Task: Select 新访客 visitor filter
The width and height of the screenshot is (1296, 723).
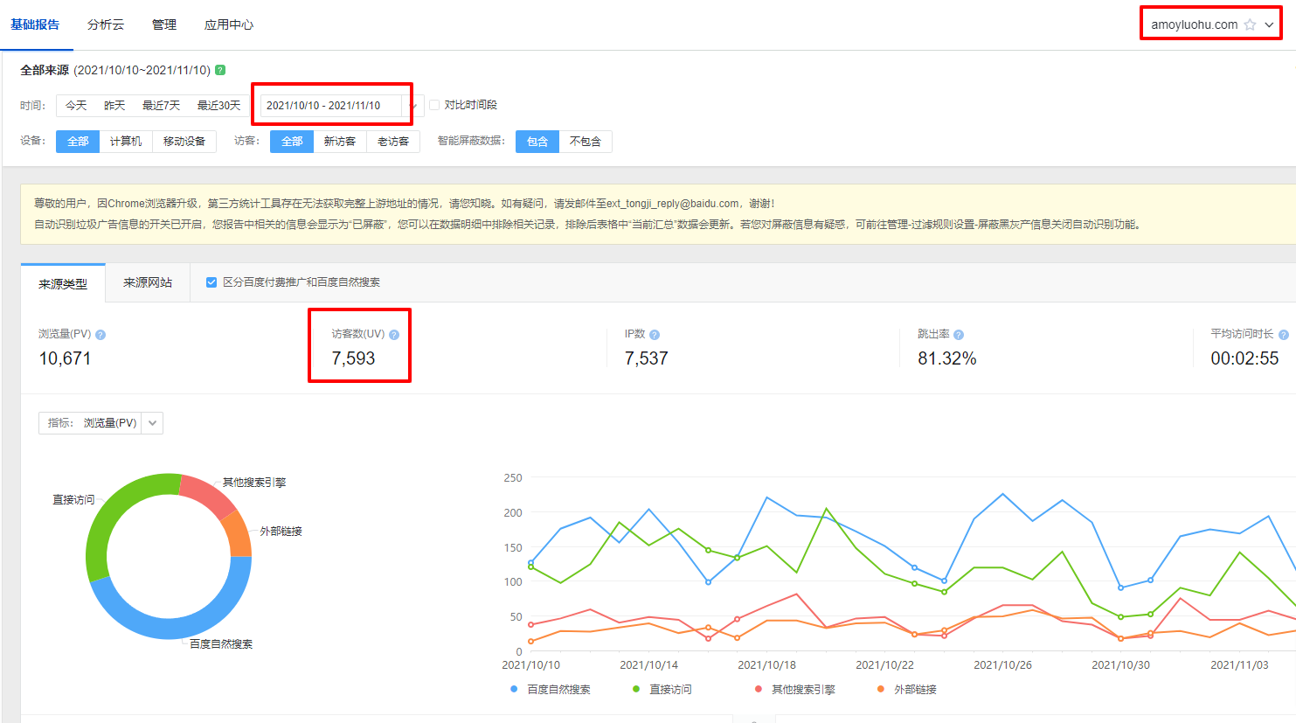Action: click(x=340, y=141)
